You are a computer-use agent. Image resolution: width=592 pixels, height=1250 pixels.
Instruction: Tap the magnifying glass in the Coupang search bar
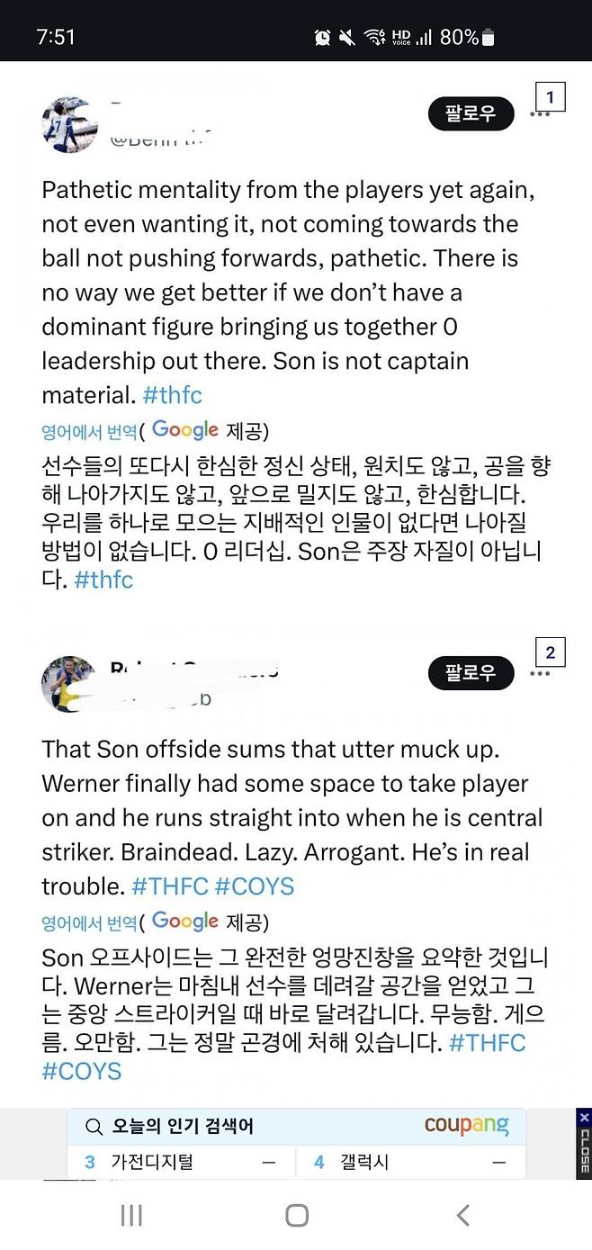coord(93,1126)
